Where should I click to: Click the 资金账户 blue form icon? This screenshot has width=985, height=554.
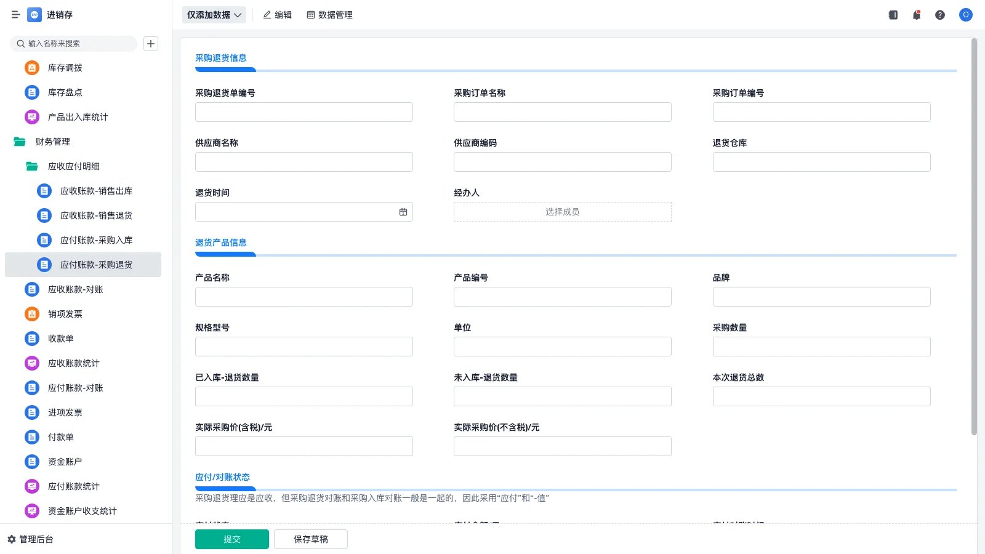coord(32,462)
